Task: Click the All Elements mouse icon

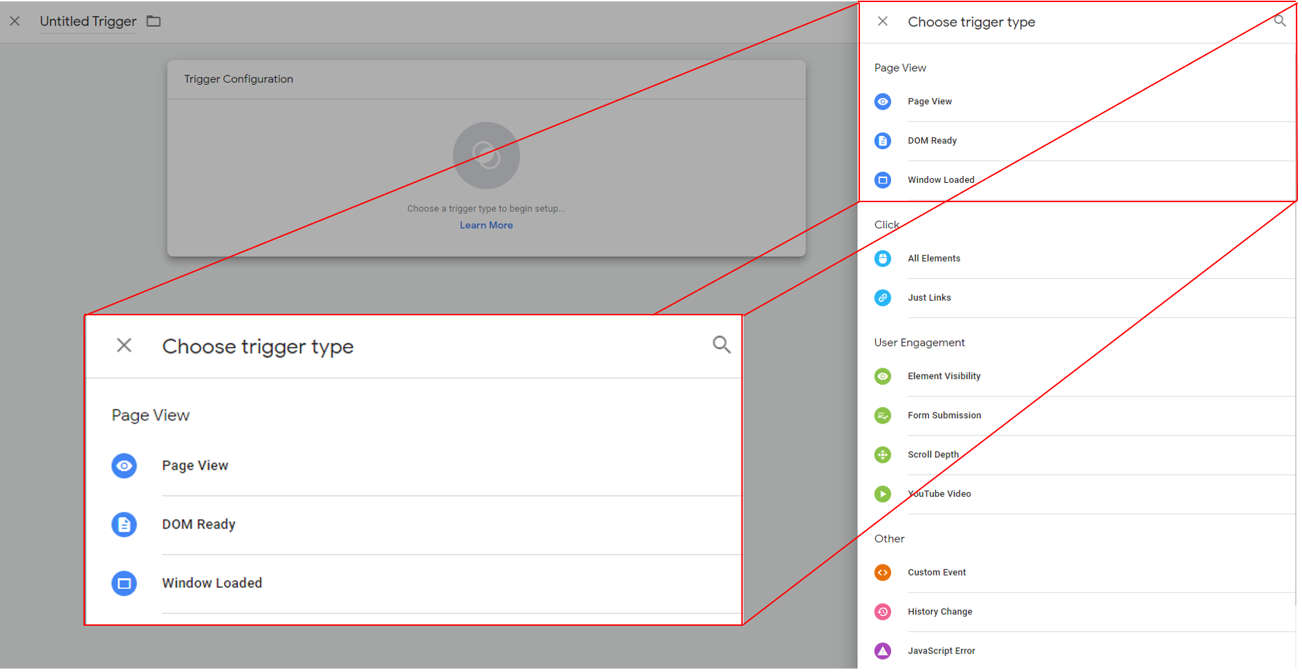Action: (882, 259)
